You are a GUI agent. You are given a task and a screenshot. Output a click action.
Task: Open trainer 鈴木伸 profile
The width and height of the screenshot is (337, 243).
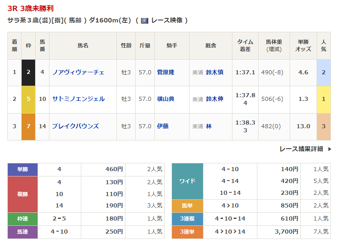214,99
